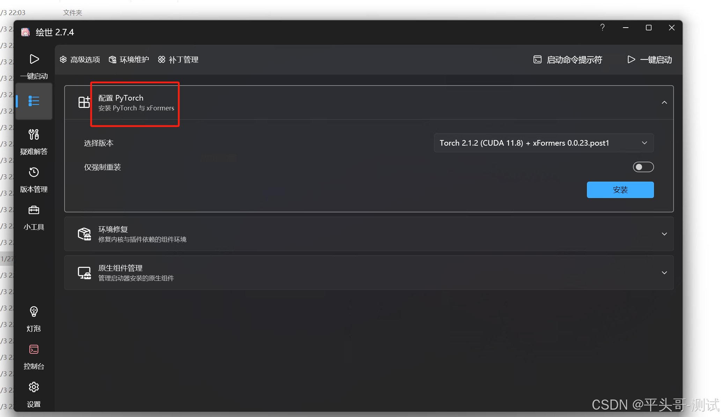Select the advanced options list icon in sidebar
Screen dimensions: 721x417
pyautogui.click(x=34, y=101)
